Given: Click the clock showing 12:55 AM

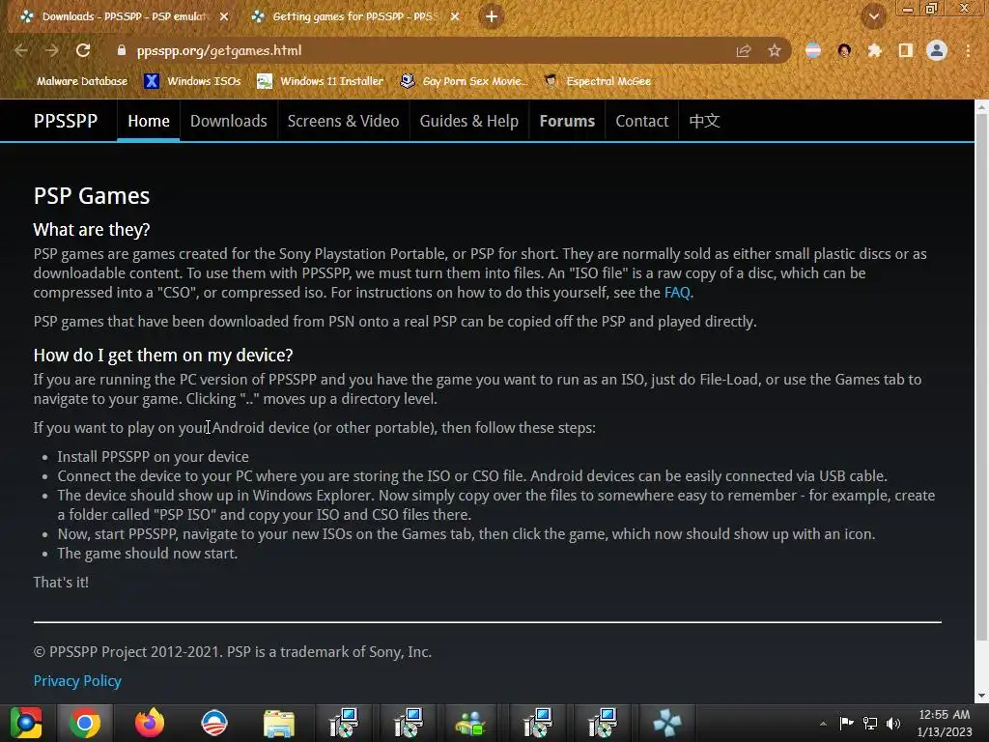Looking at the screenshot, I should tap(945, 723).
